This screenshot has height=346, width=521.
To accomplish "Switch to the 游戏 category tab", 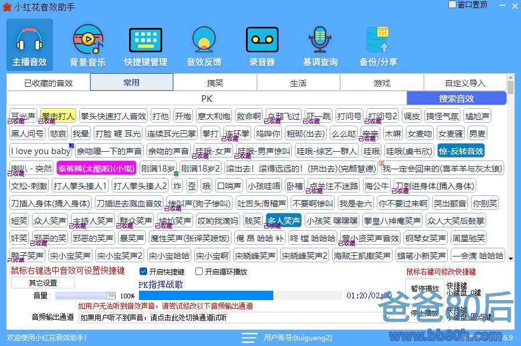I will pyautogui.click(x=382, y=83).
